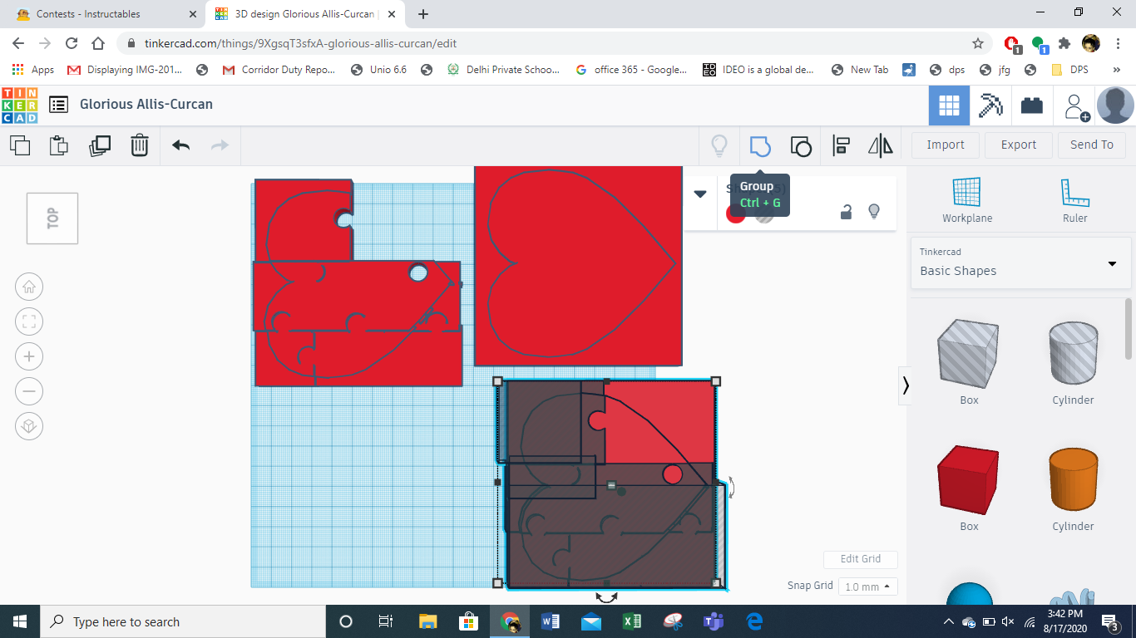This screenshot has height=638, width=1136.
Task: Hide the selected shape with the inspector lightbulb
Action: point(874,212)
